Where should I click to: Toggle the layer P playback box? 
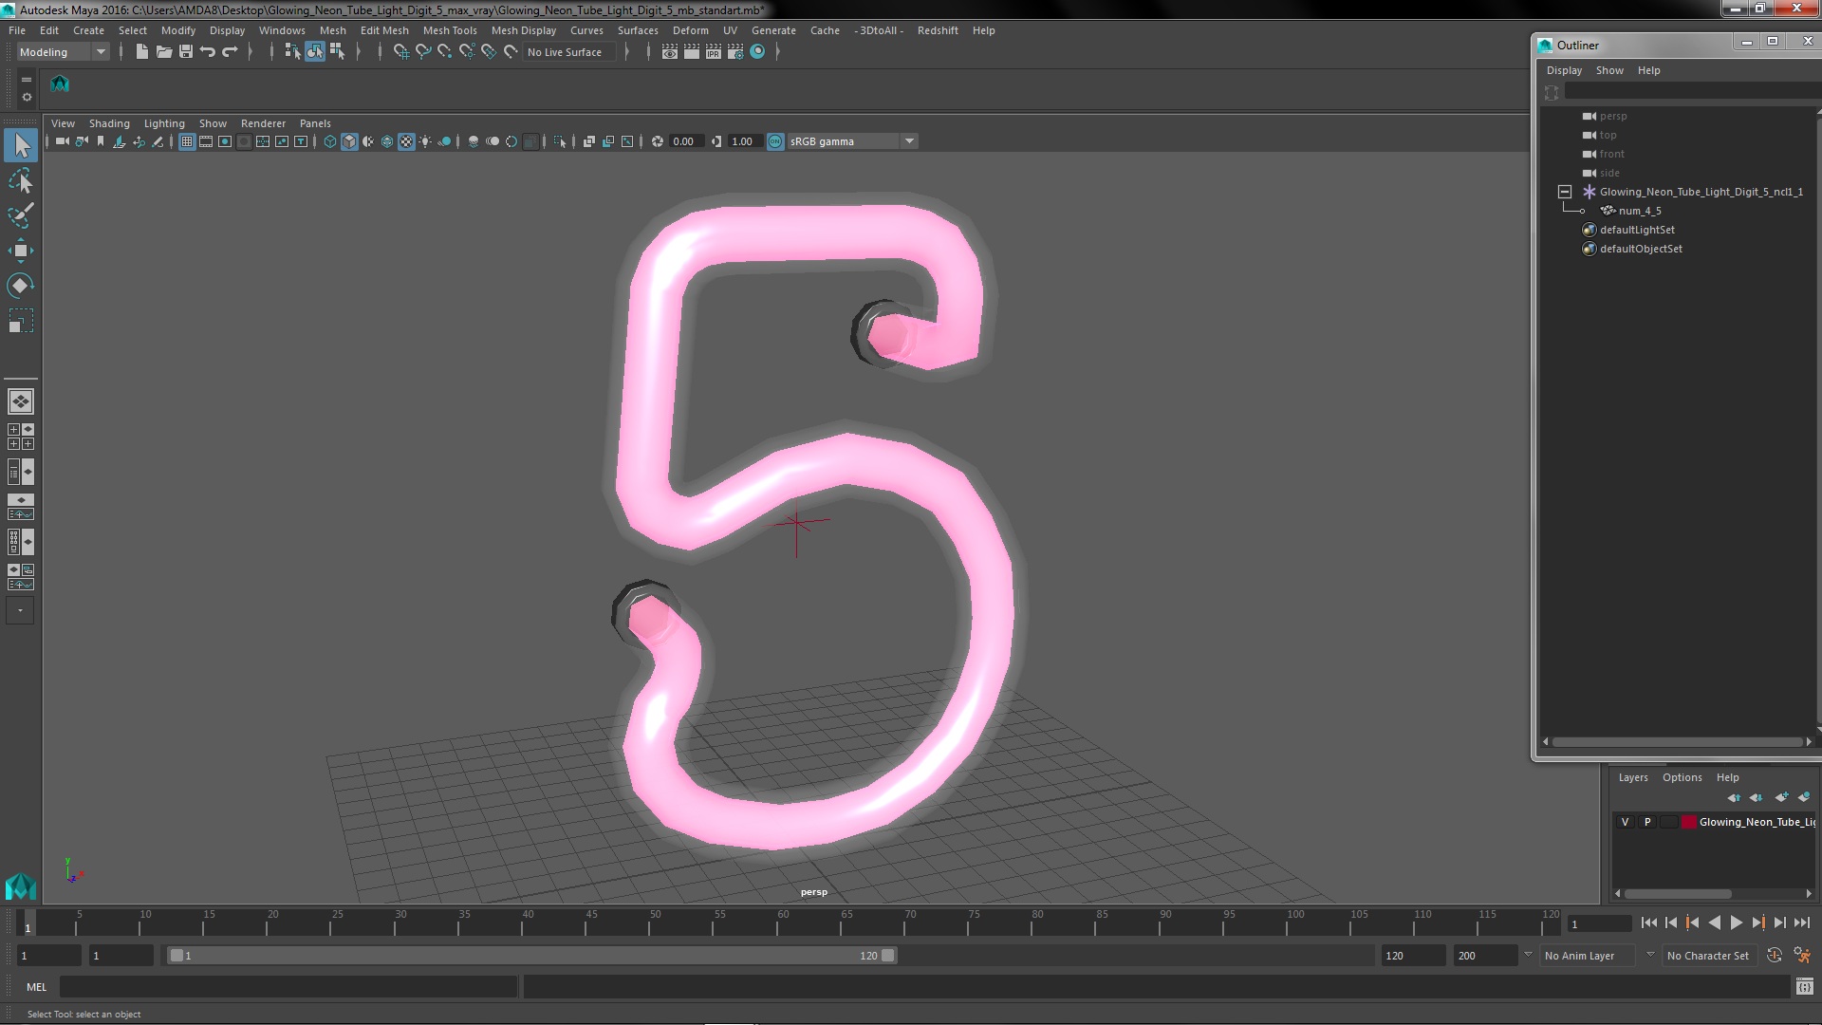click(x=1647, y=822)
